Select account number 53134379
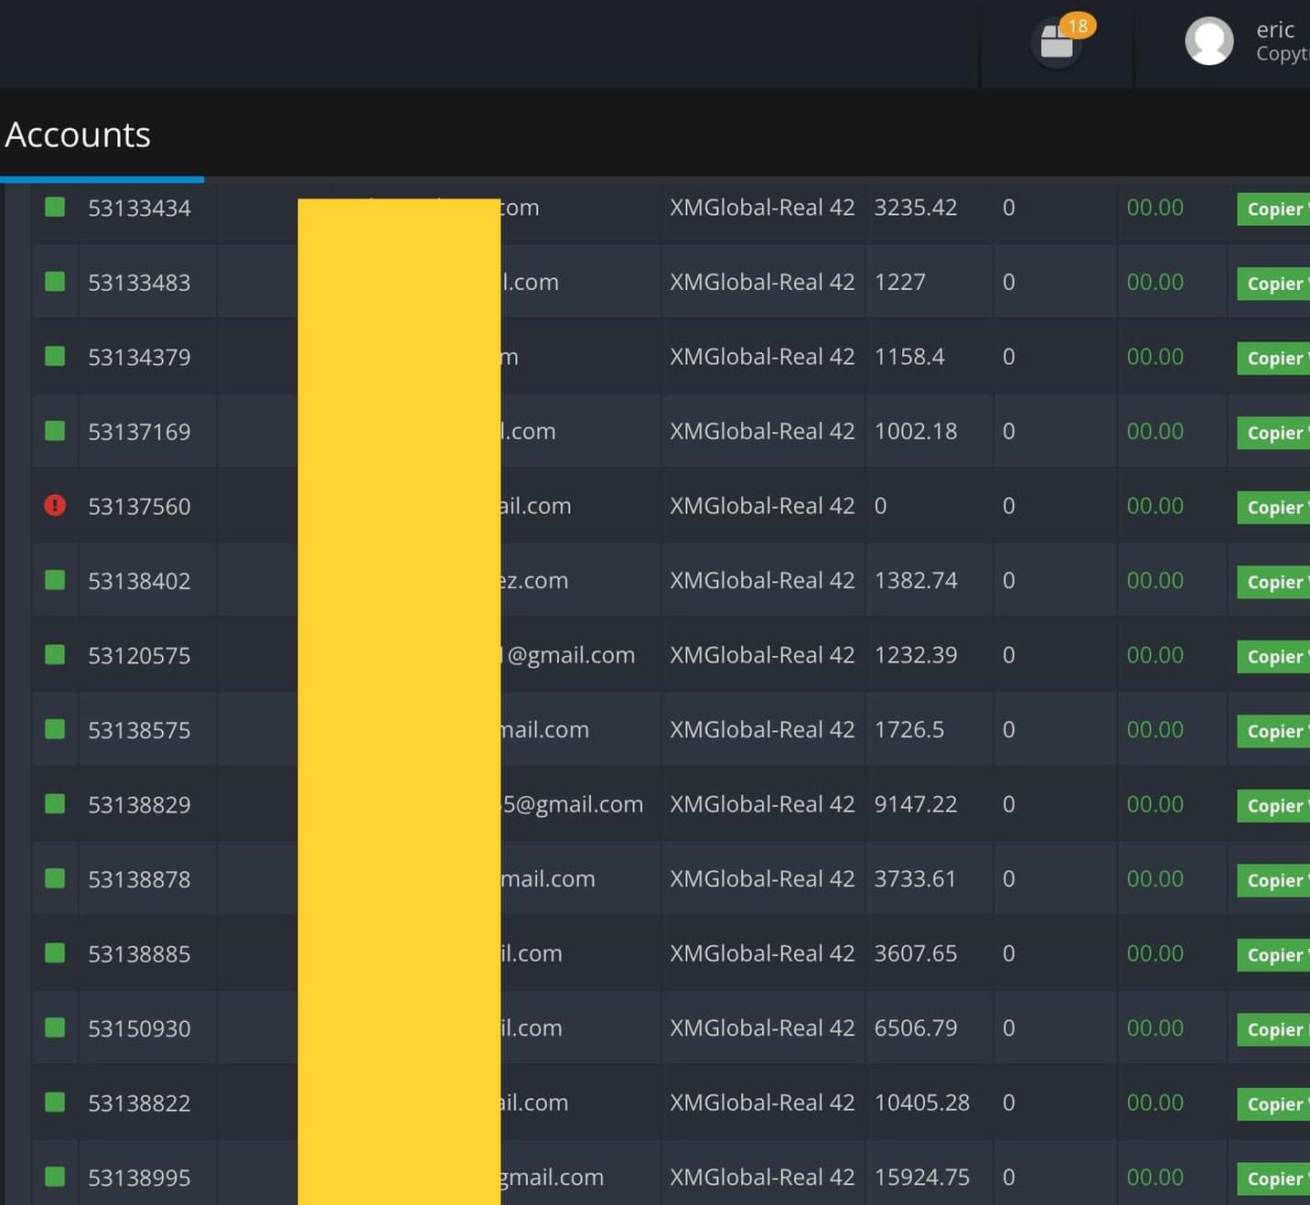This screenshot has height=1205, width=1310. point(139,357)
